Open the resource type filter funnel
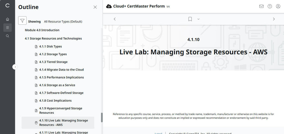 point(22,21)
